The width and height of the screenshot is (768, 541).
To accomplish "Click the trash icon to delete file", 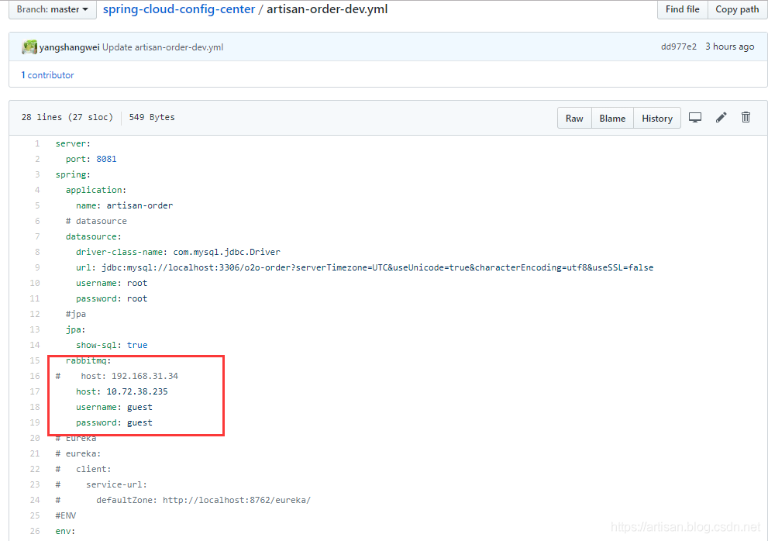I will click(746, 118).
